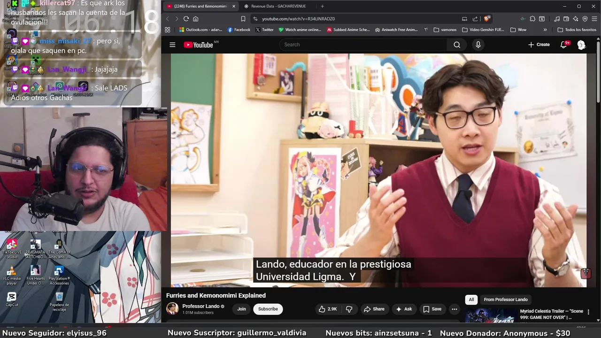This screenshot has height=338, width=601.
Task: Open the Facebook bookmark
Action: (239, 30)
